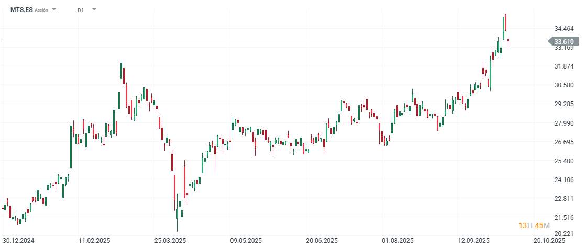Click the 11.02.2025 date label
Image resolution: width=586 pixels, height=249 pixels.
[94, 241]
